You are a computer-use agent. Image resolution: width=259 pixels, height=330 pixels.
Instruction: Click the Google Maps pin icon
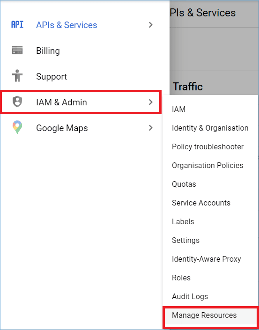pyautogui.click(x=17, y=127)
